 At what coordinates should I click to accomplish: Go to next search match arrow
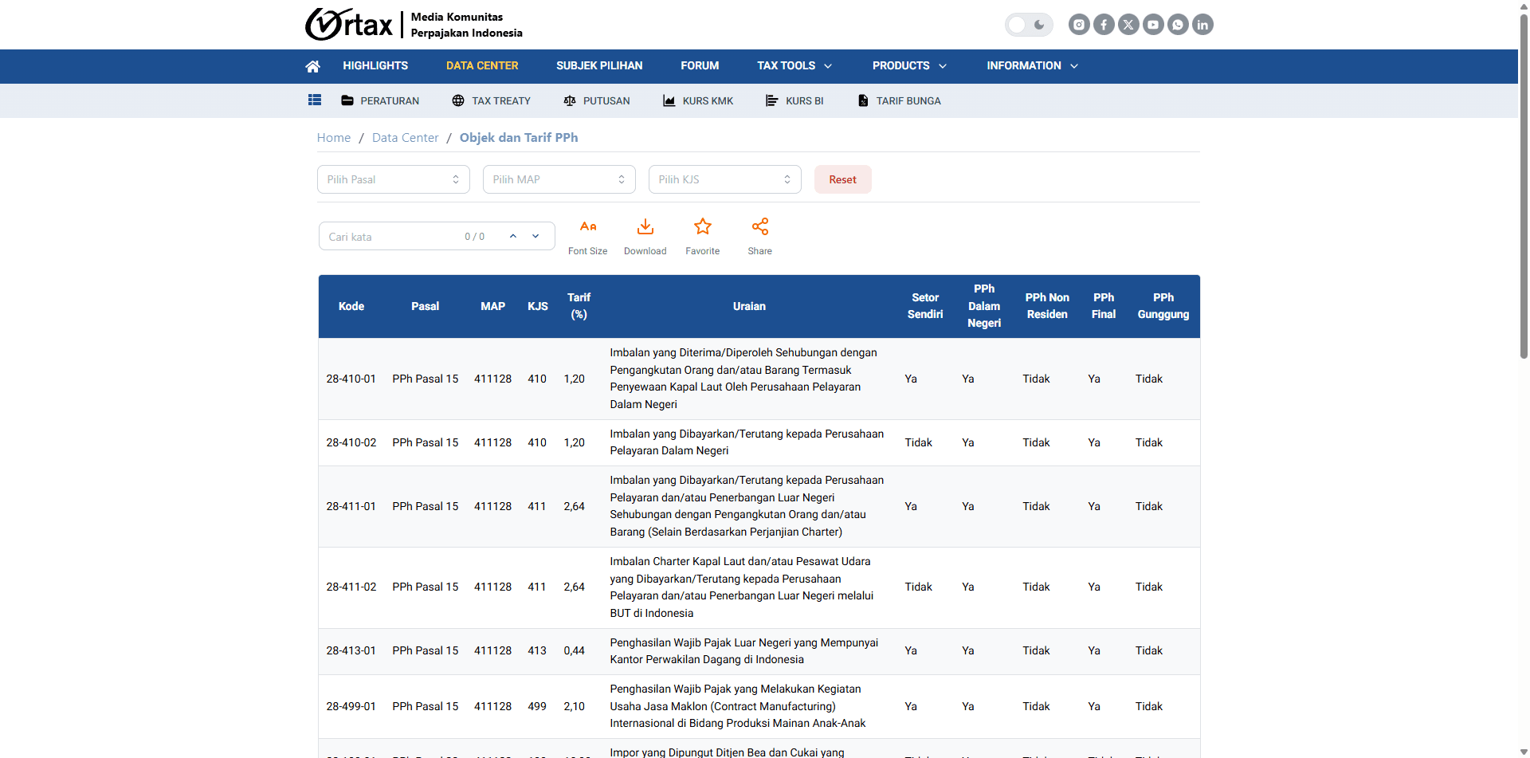[x=535, y=236]
